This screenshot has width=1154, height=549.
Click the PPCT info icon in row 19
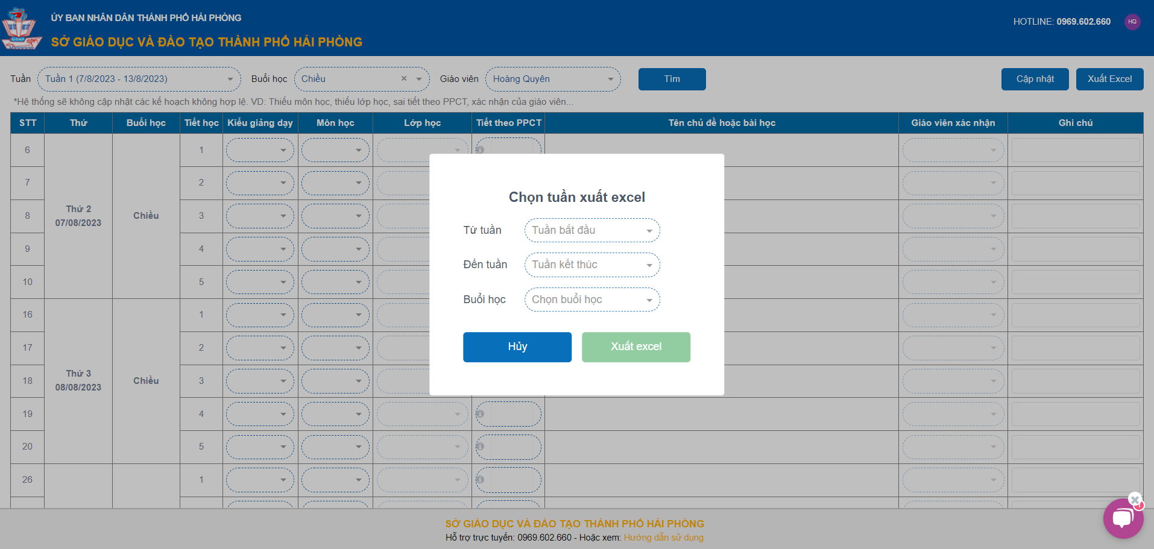pos(480,414)
